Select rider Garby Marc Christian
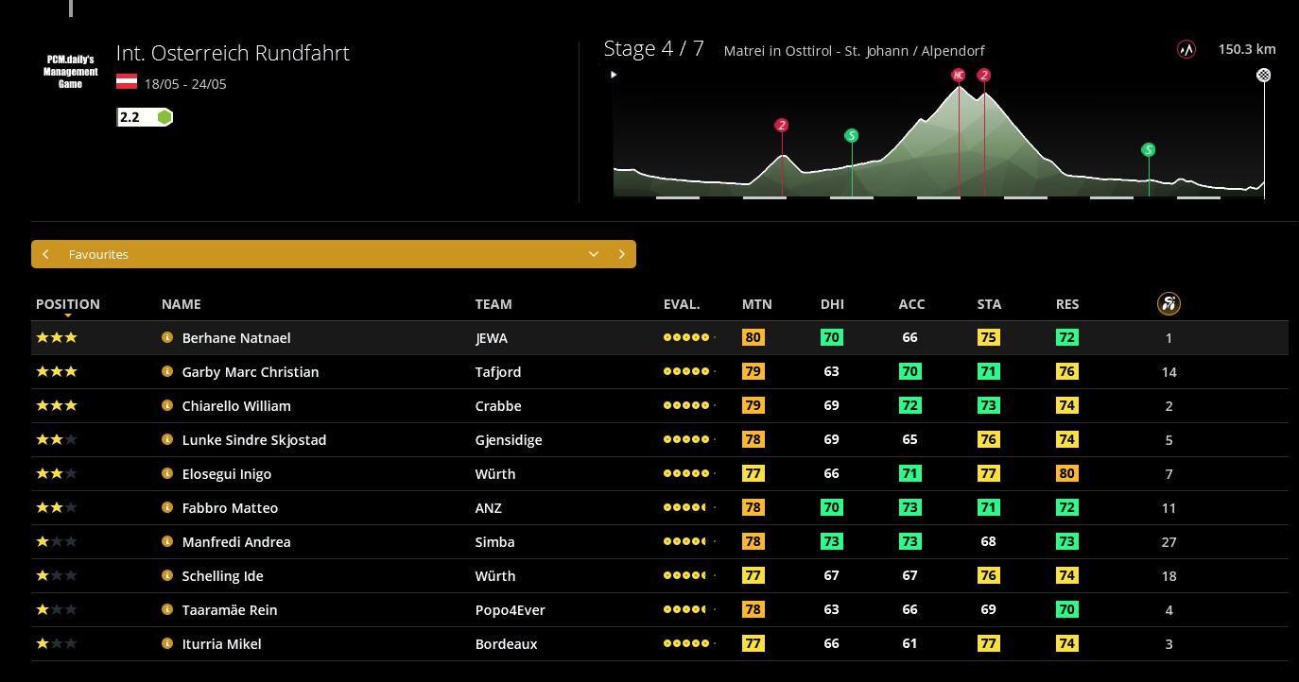The width and height of the screenshot is (1299, 682). (251, 372)
